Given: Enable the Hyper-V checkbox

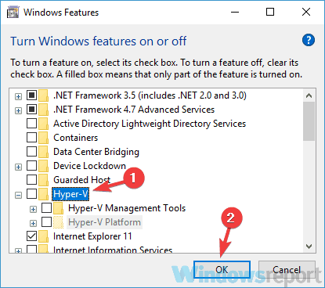Looking at the screenshot, I should click(31, 194).
